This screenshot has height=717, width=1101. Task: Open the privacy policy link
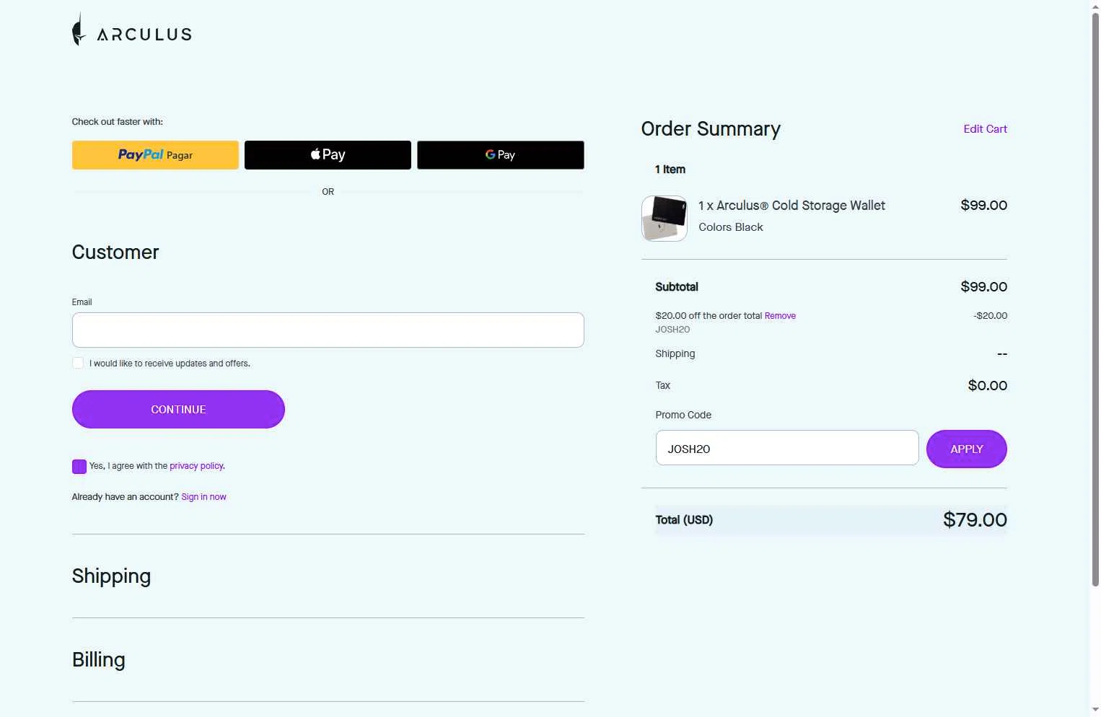click(x=196, y=466)
